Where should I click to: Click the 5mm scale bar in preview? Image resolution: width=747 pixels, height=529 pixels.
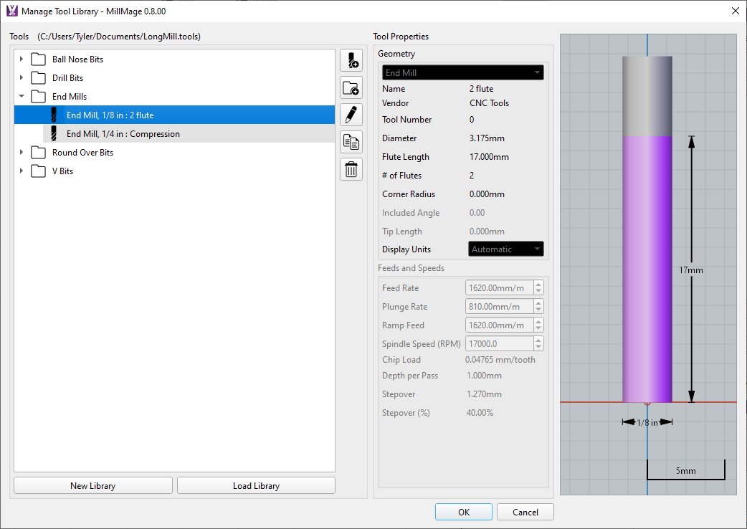click(x=685, y=470)
